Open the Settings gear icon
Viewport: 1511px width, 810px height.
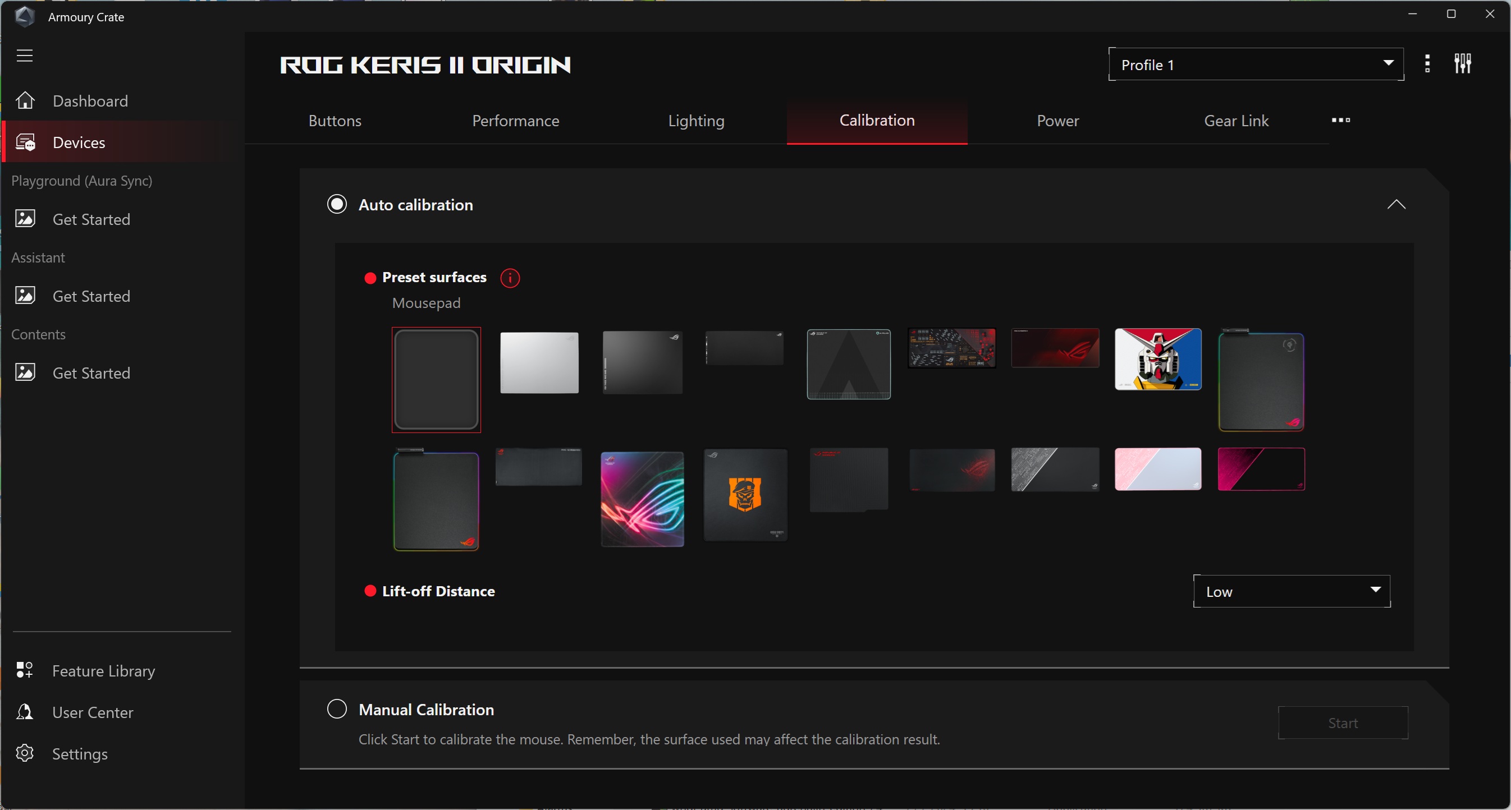(x=25, y=753)
